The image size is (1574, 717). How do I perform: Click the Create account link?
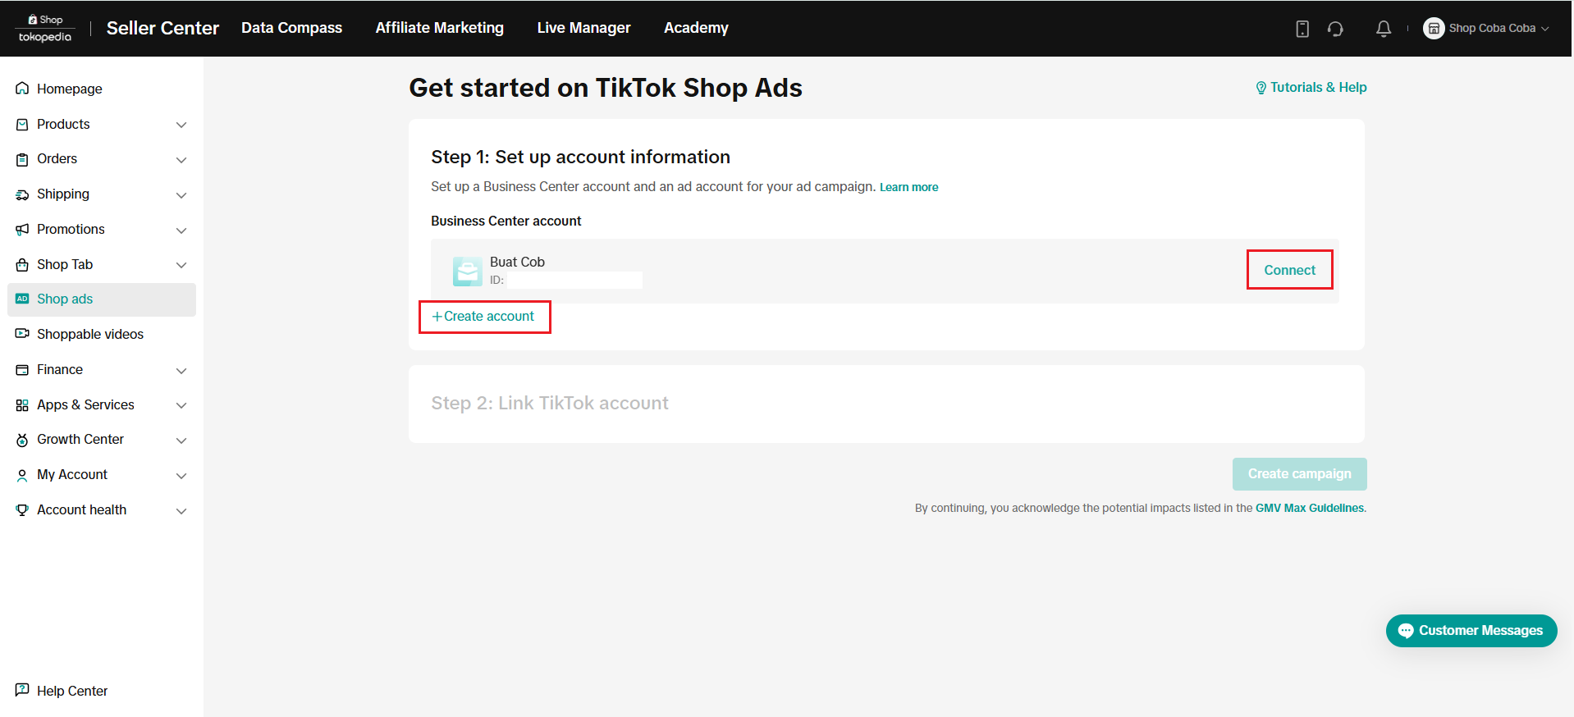point(484,317)
